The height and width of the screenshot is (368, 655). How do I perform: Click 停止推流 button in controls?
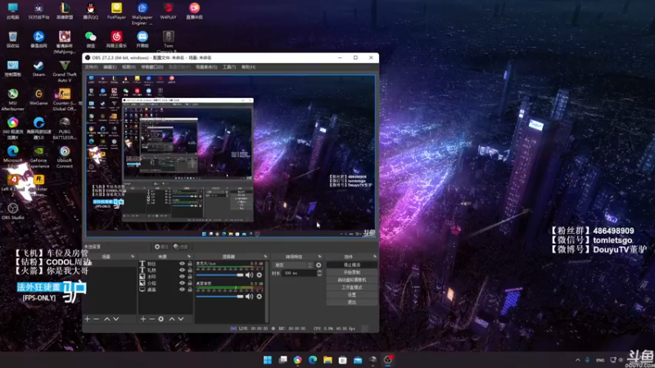(x=352, y=265)
